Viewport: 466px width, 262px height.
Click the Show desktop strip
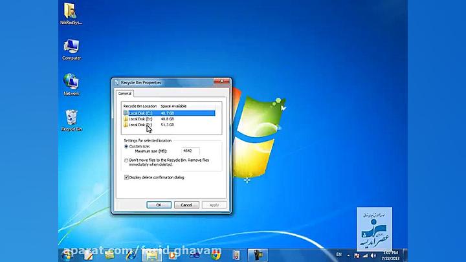(405, 255)
